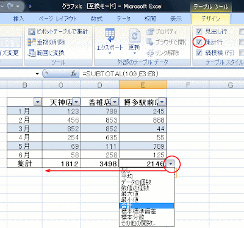Select その他の関数 in the function list

[146, 223]
